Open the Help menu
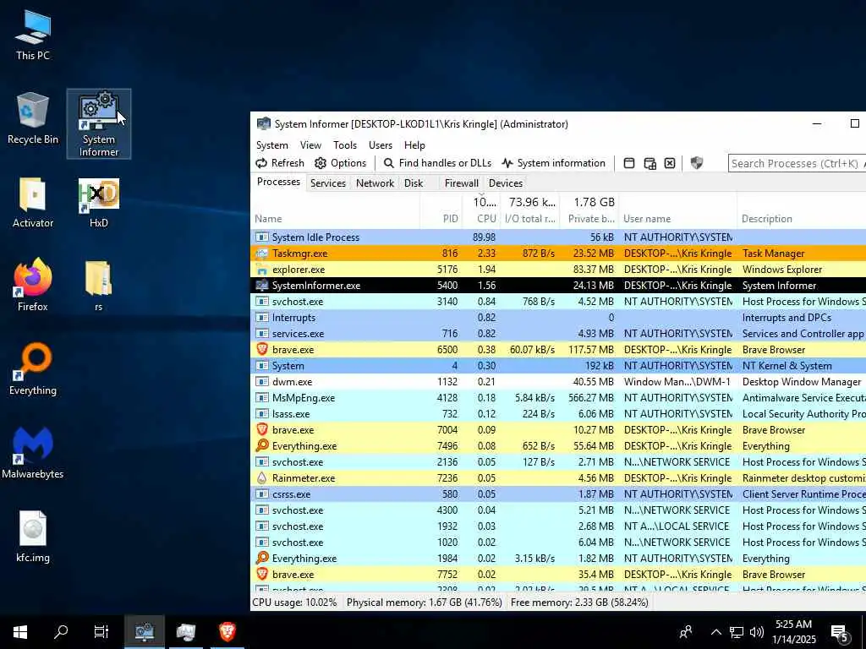Image resolution: width=866 pixels, height=649 pixels. pos(414,145)
